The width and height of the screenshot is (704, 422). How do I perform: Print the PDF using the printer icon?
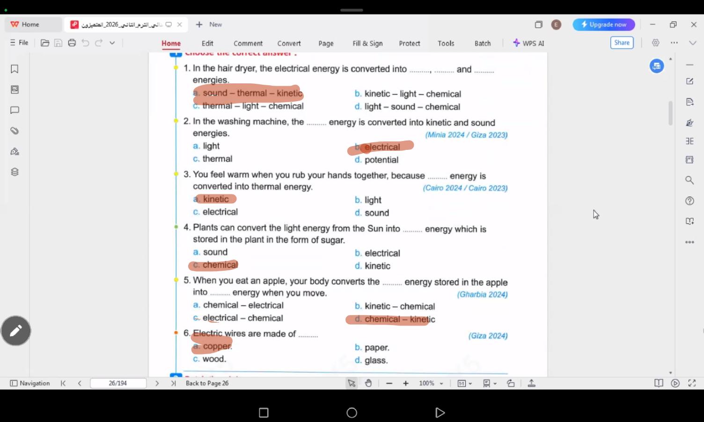[72, 43]
